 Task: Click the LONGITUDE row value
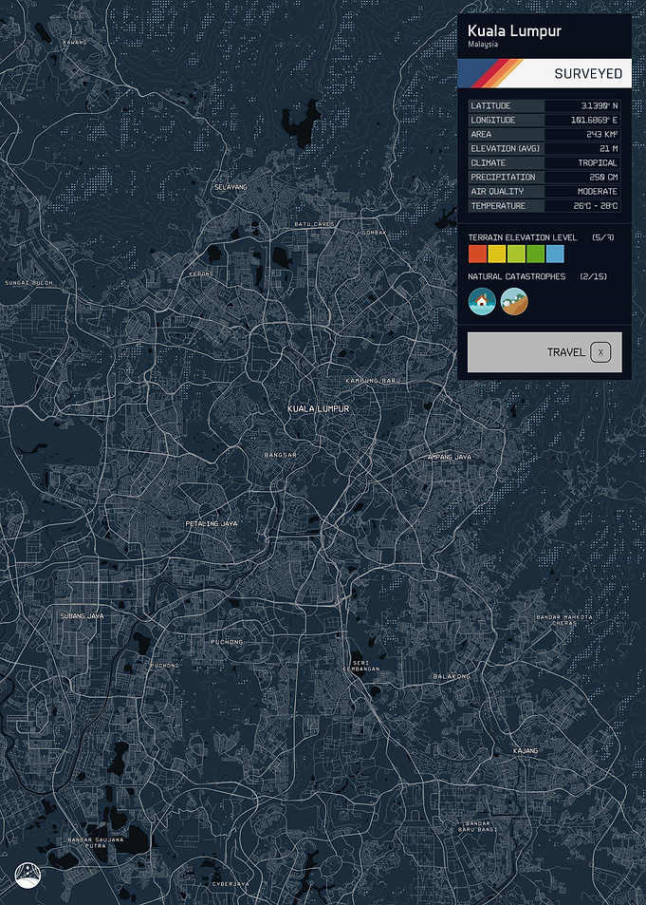[594, 120]
